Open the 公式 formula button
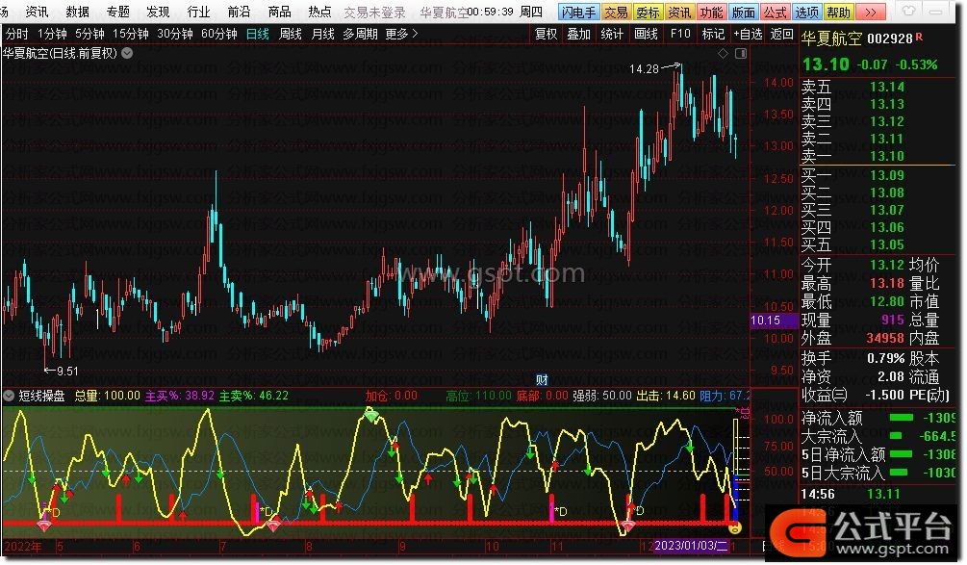Viewport: 967px width, 565px height. pyautogui.click(x=776, y=12)
